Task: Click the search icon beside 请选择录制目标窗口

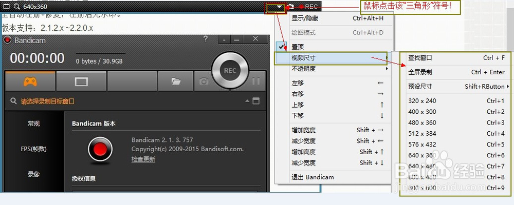Action: 13,101
